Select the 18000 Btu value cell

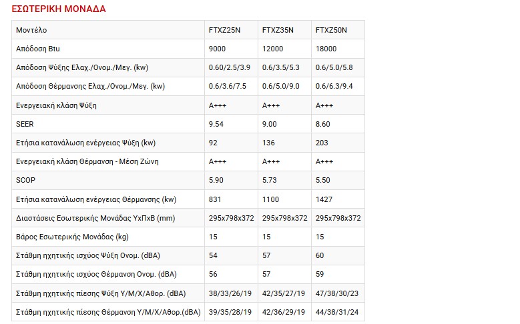click(x=326, y=49)
